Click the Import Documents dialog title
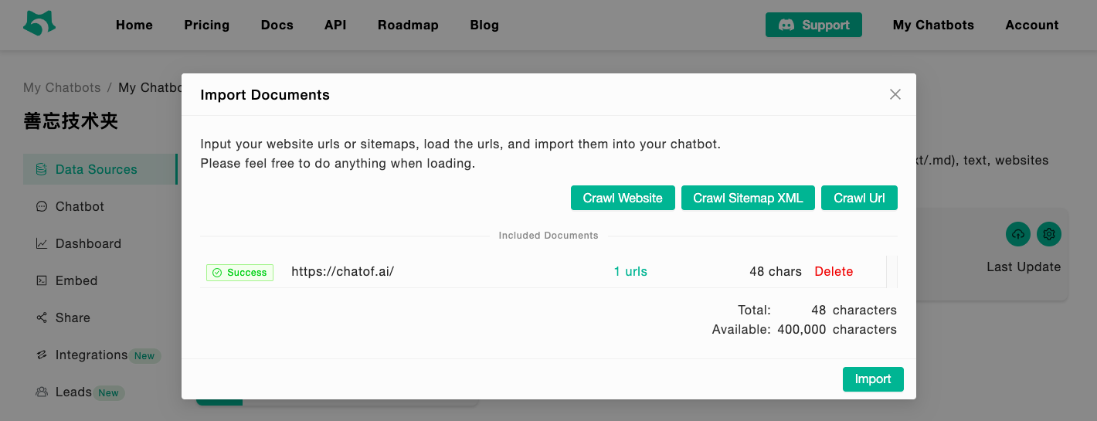Viewport: 1097px width, 421px height. [265, 95]
